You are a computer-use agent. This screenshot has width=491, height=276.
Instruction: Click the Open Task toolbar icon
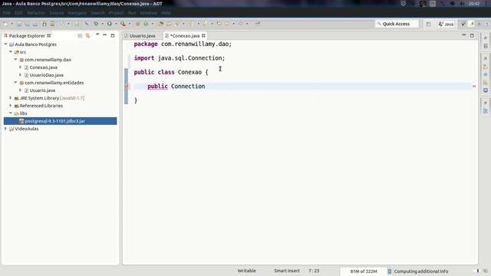click(x=169, y=24)
